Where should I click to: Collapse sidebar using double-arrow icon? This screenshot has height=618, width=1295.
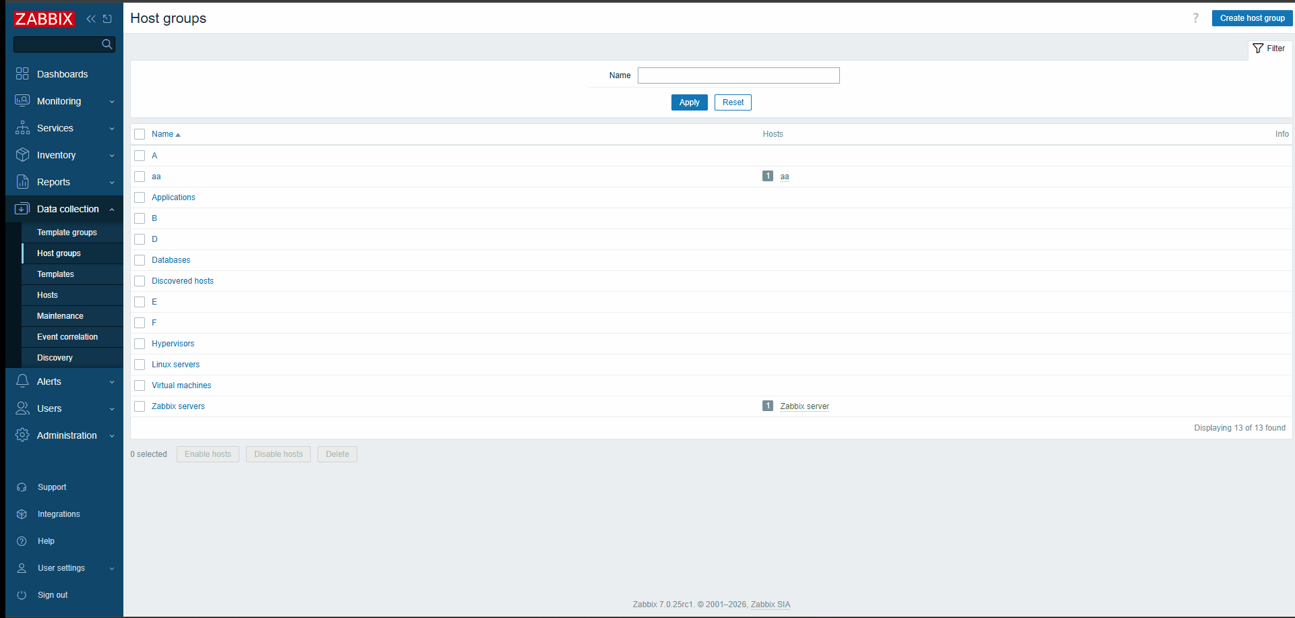click(91, 19)
